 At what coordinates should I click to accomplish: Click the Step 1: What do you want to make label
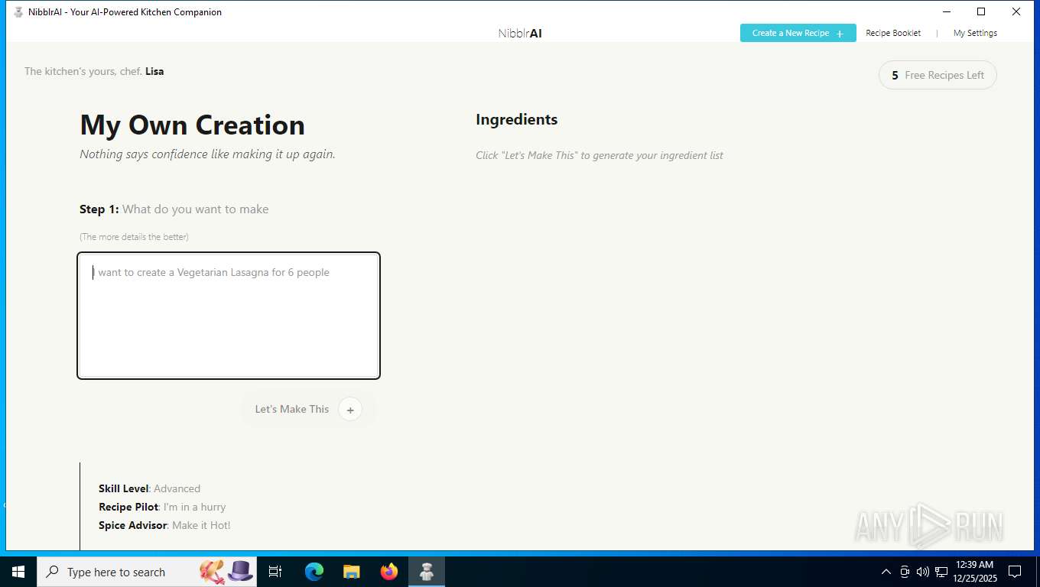(174, 209)
